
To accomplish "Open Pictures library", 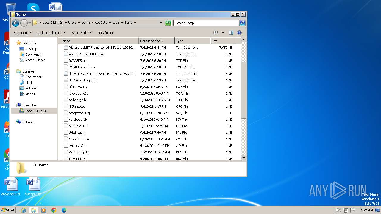I will (x=31, y=88).
